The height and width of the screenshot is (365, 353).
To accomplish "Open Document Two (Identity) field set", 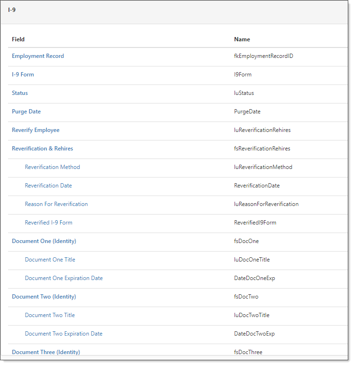I will (x=44, y=297).
